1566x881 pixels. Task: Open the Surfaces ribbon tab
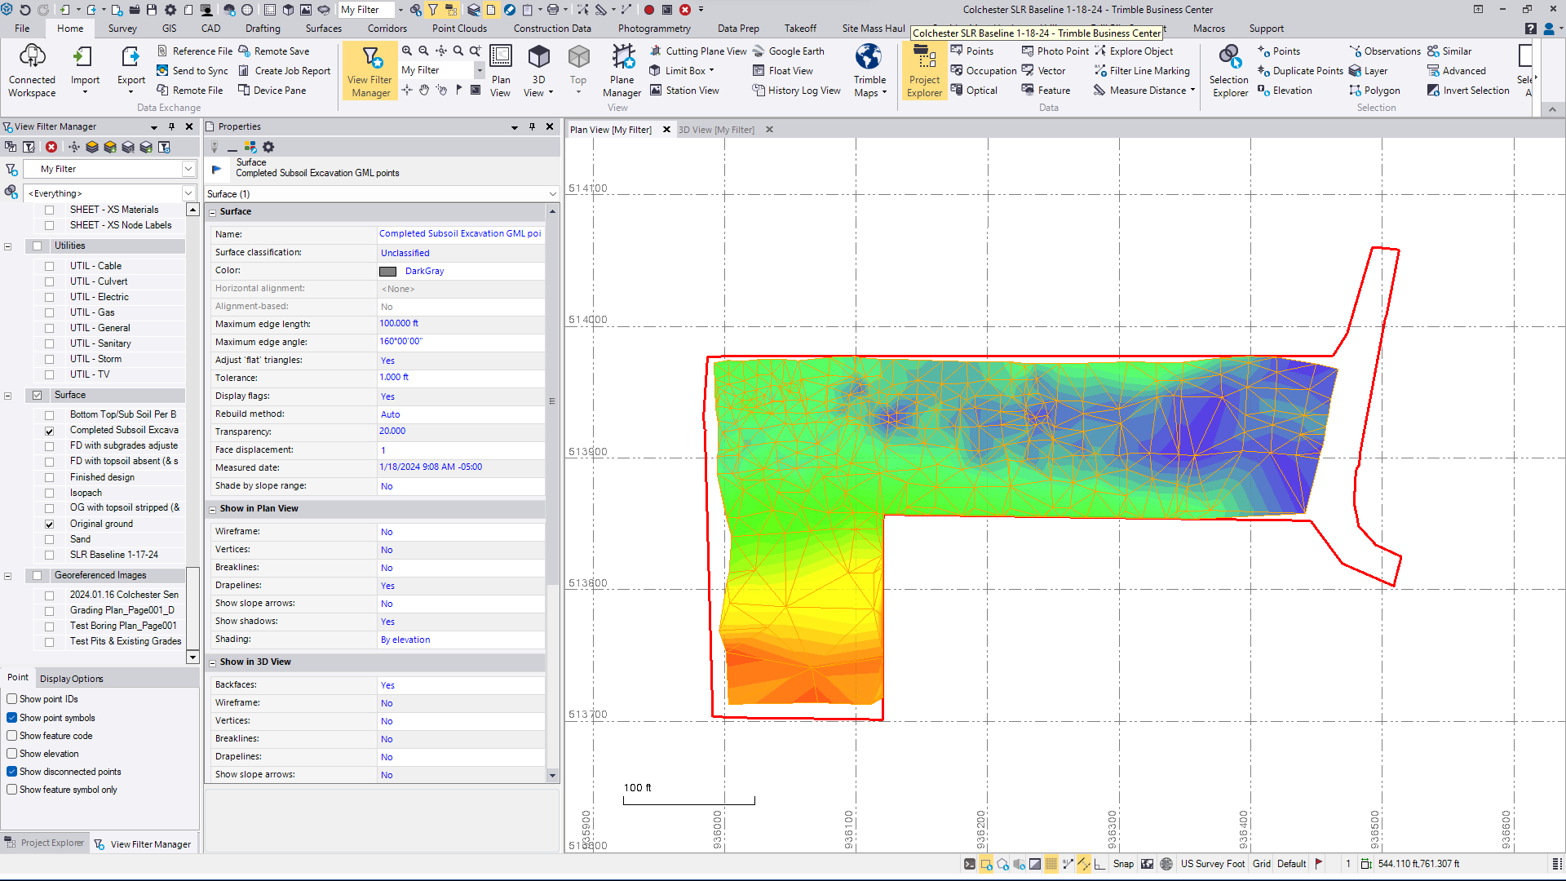click(323, 29)
